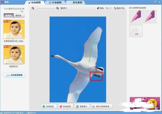Open the 自动抠图教程 tutorial
Image resolution: width=162 pixels, height=114 pixels.
14,75
